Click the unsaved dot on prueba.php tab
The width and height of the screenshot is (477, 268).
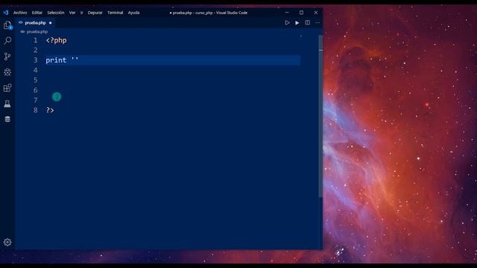coord(51,23)
